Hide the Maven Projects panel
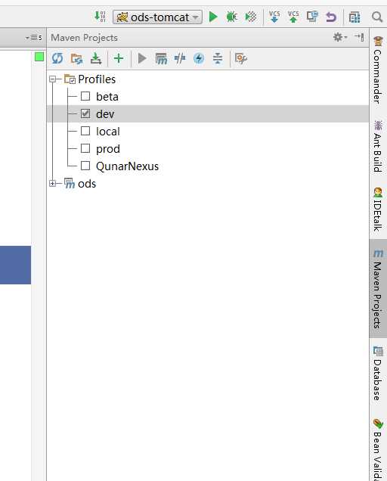The image size is (387, 481). (359, 37)
